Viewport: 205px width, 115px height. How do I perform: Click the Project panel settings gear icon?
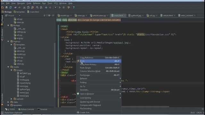[49, 16]
